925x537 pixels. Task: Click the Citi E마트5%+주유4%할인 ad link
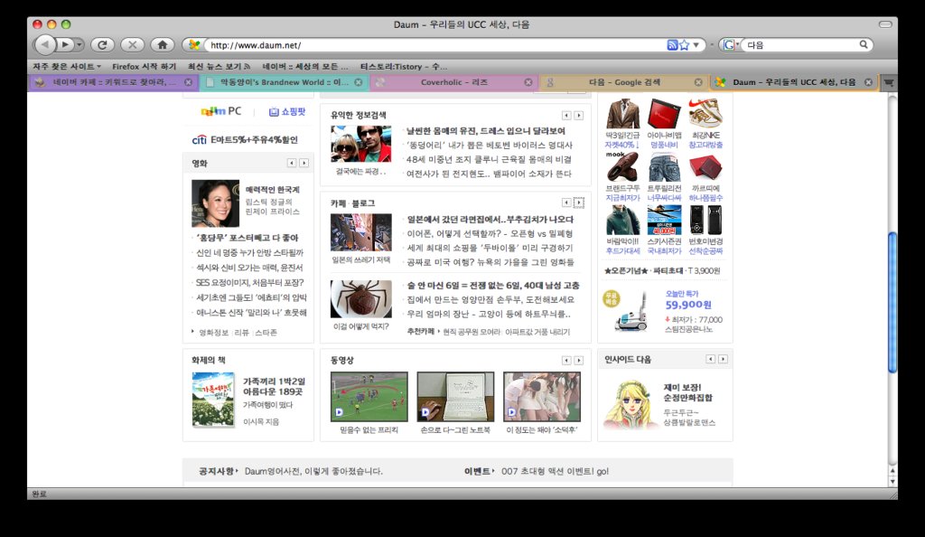245,140
